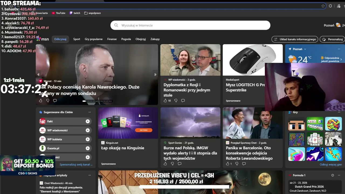Open the browser extensions puzzle icon
This screenshot has height=194, width=345.
click(330, 6)
